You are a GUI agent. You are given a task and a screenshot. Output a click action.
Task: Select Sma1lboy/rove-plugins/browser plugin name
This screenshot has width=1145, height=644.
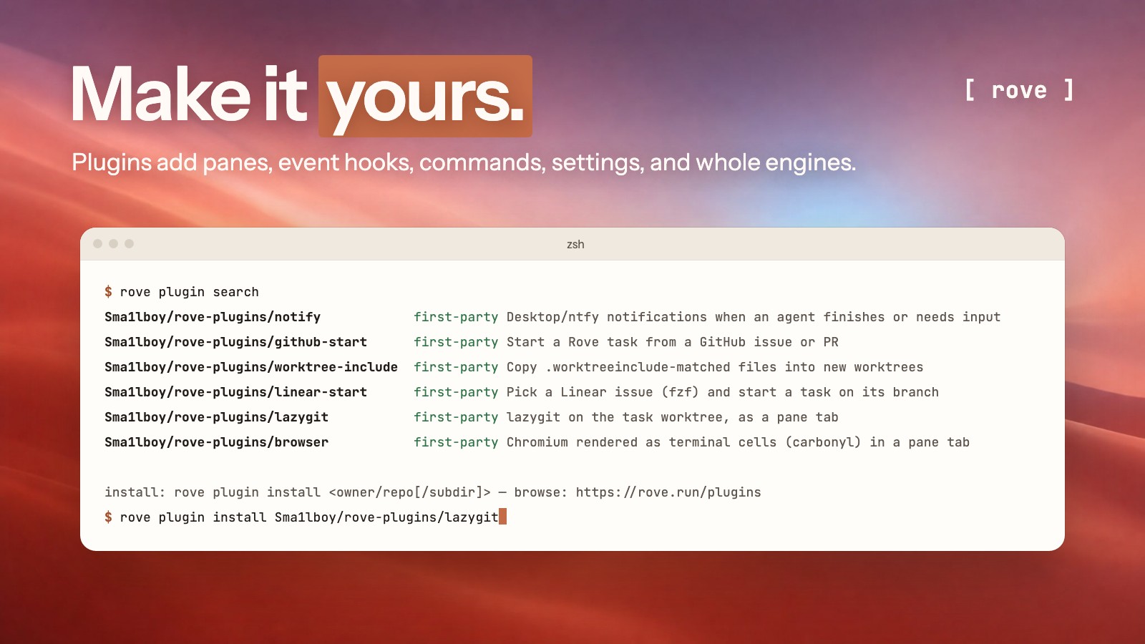tap(216, 442)
